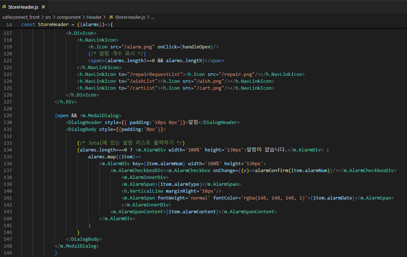Open StoreHeader.js breadcrumb file
The width and height of the screenshot is (407, 257).
pyautogui.click(x=130, y=17)
